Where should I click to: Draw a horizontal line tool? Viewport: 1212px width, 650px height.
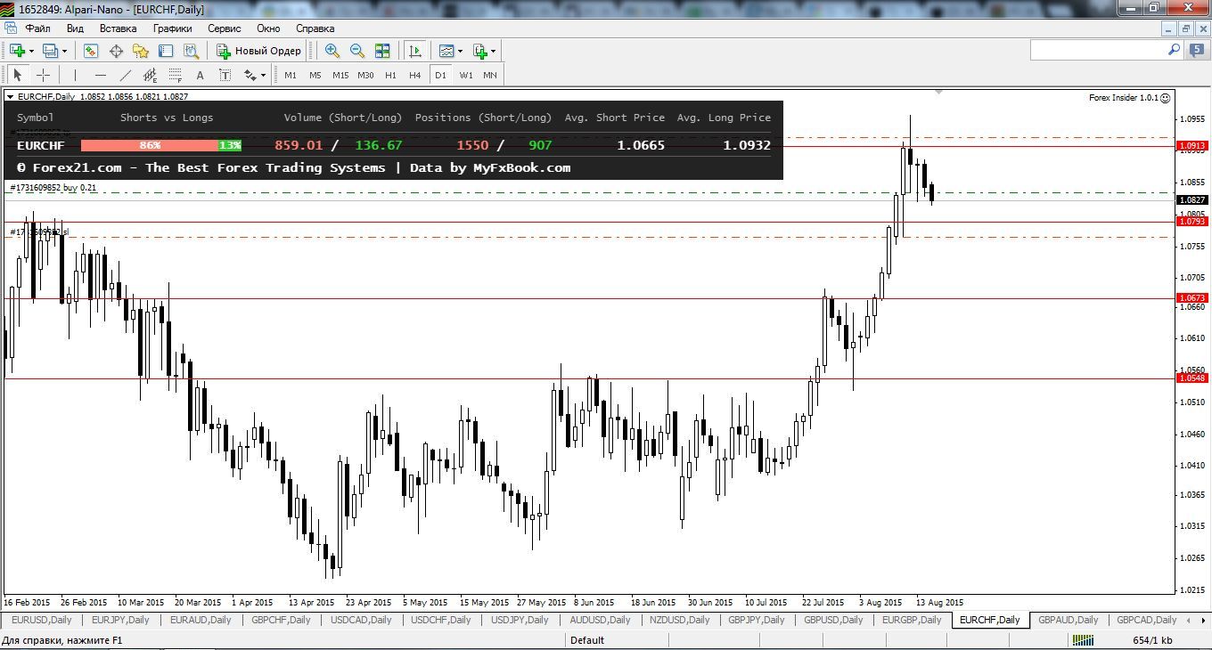tap(100, 75)
